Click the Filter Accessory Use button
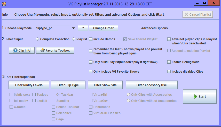Viewport: 221px width, 127px height. pyautogui.click(x=152, y=85)
